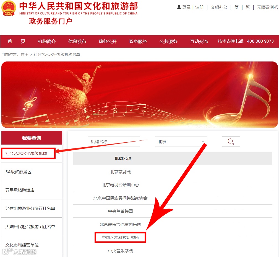
Task: Open 无障碍浏览 accessibility mode
Action: pyautogui.click(x=267, y=7)
